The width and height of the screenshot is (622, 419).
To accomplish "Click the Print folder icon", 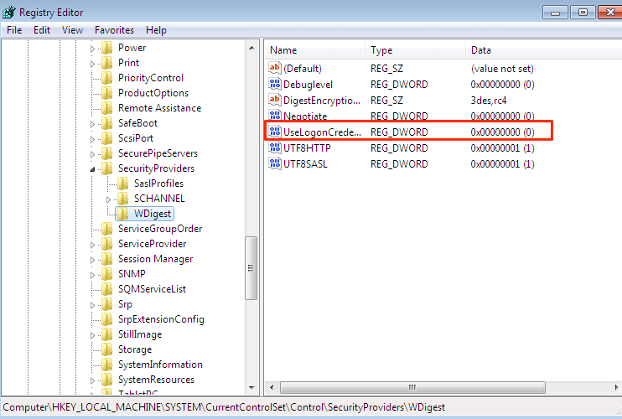I will click(x=106, y=63).
